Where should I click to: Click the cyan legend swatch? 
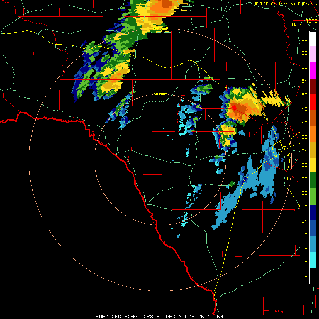[313, 260]
